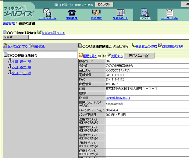Screen dimensions: 189x158
Task: Click the 個人を登録する link
Action: 17,46
